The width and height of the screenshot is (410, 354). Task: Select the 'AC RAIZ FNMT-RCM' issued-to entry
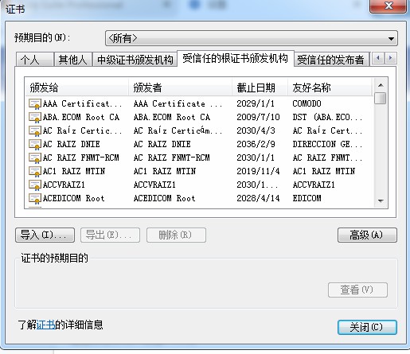[80, 158]
